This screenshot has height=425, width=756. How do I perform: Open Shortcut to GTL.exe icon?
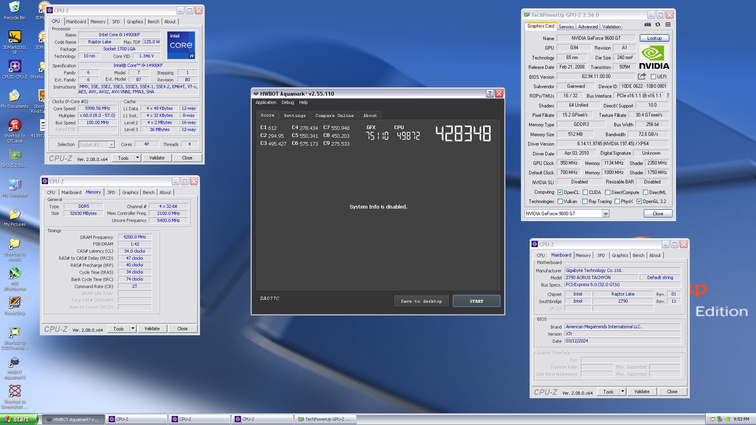[x=15, y=131]
